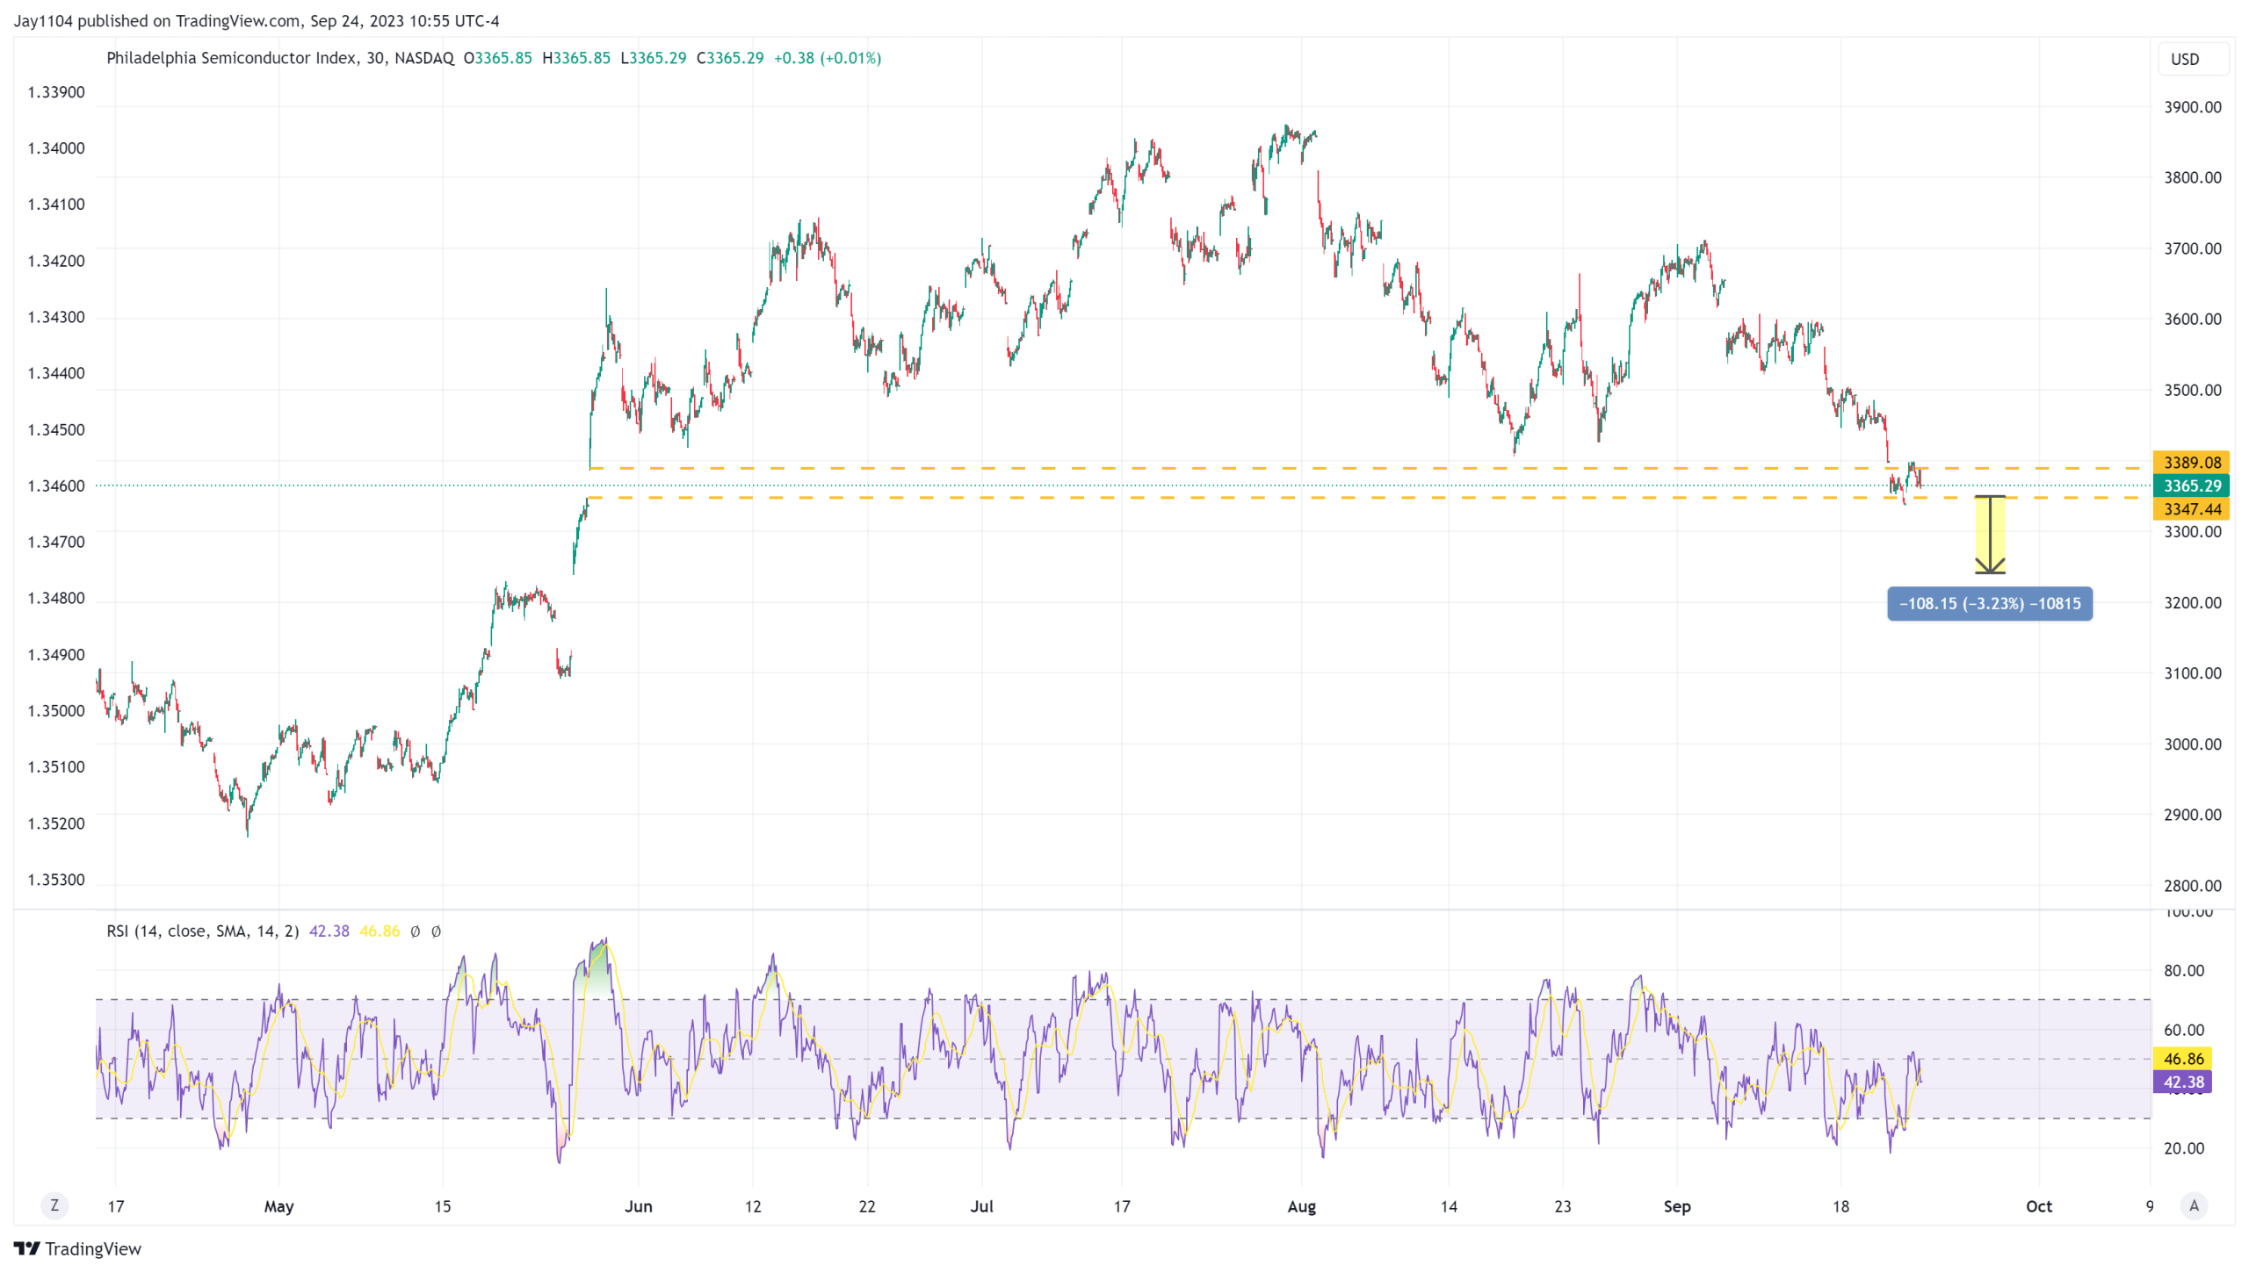
Task: Click the Aug label on the time axis
Action: point(1301,1206)
